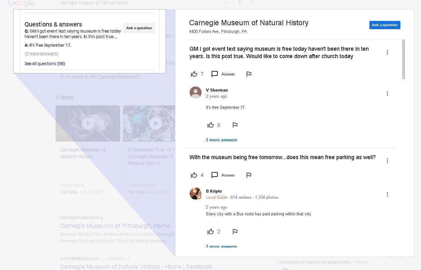
Task: Like B Kripto's answer
Action: coord(211,232)
